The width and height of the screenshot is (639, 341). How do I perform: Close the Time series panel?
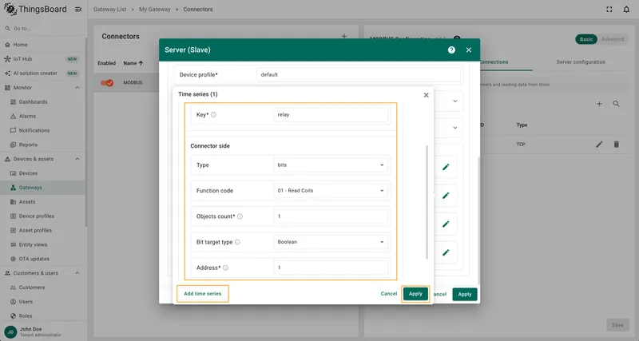(426, 95)
